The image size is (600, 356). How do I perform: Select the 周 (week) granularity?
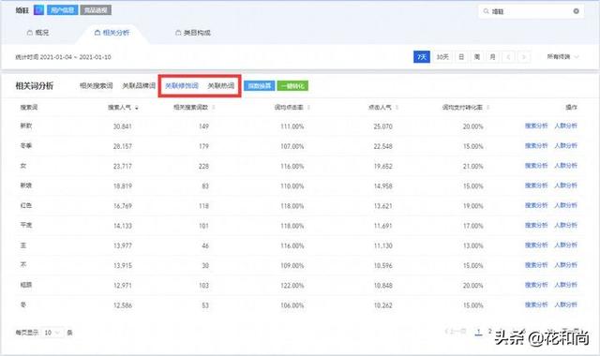pyautogui.click(x=477, y=57)
